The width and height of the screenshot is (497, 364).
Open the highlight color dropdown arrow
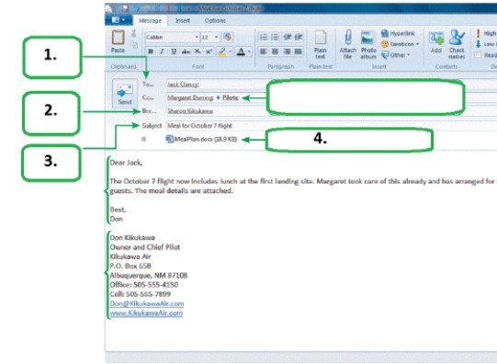pyautogui.click(x=230, y=51)
